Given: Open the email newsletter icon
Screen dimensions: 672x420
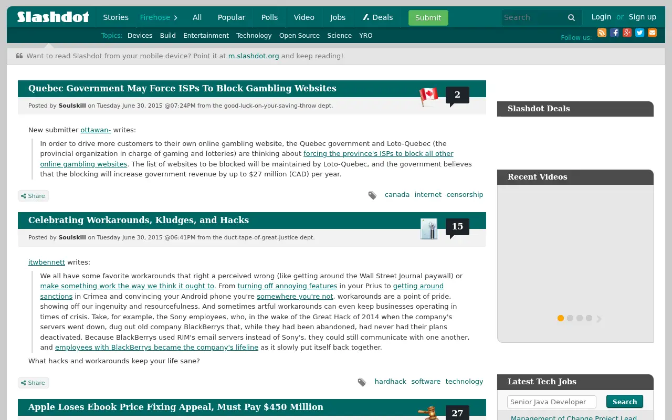Looking at the screenshot, I should [653, 33].
